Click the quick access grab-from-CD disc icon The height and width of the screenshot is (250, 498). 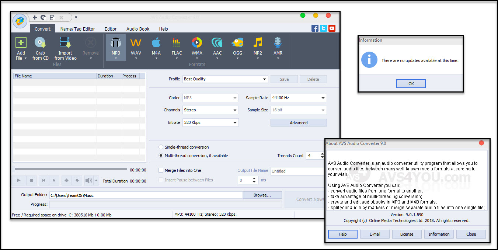pyautogui.click(x=43, y=17)
